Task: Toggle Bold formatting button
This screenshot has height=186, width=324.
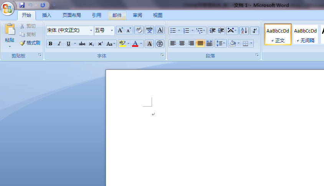Action: 50,44
